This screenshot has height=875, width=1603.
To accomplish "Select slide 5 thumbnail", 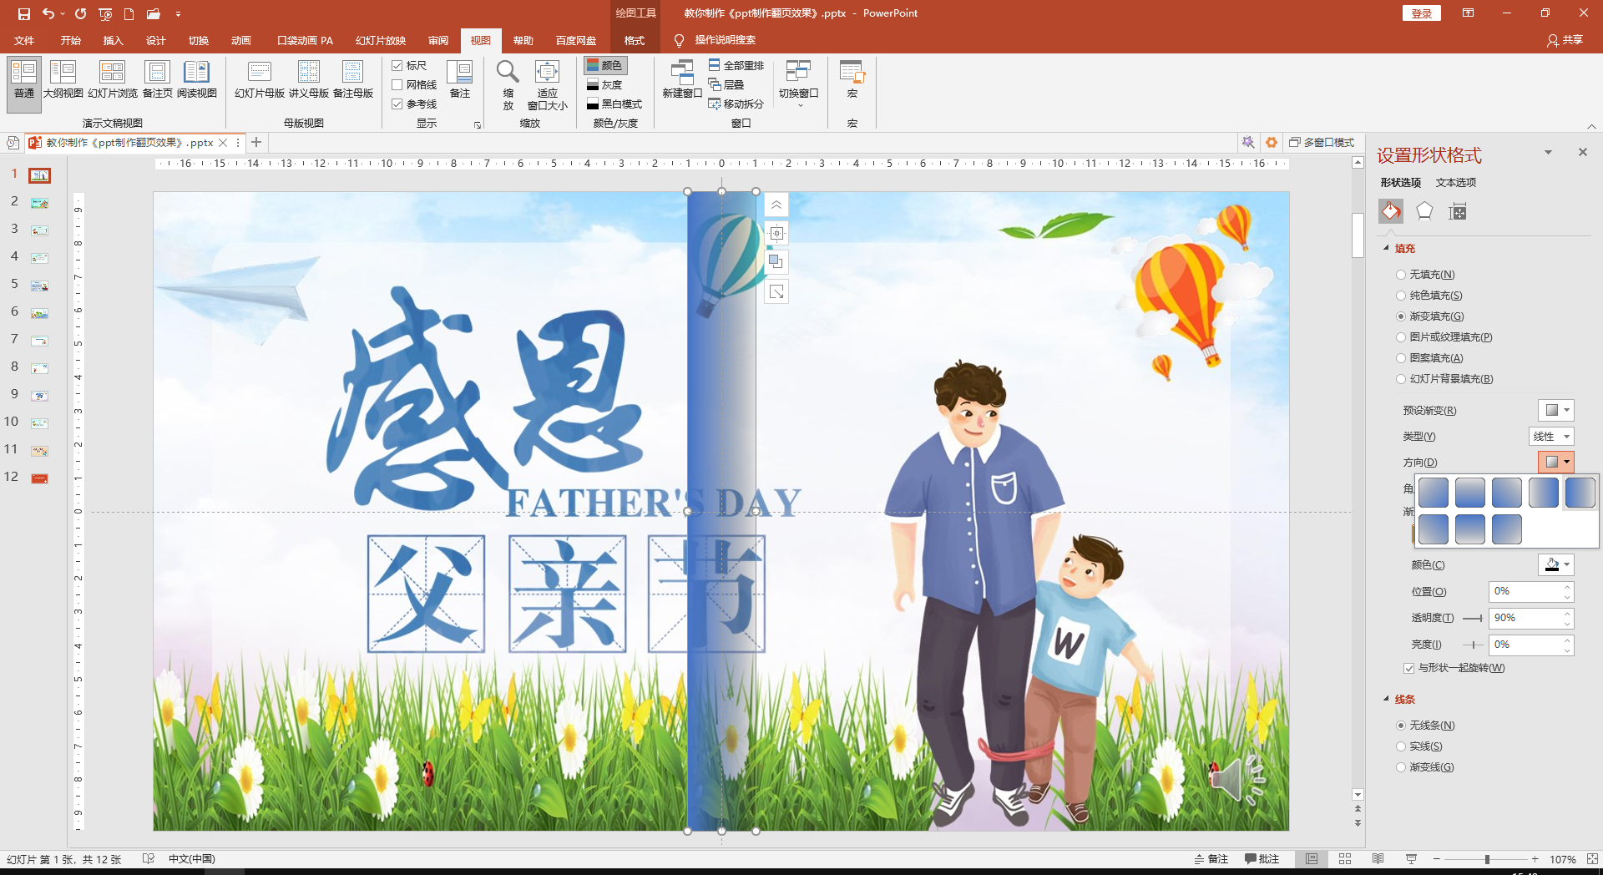I will coord(39,286).
